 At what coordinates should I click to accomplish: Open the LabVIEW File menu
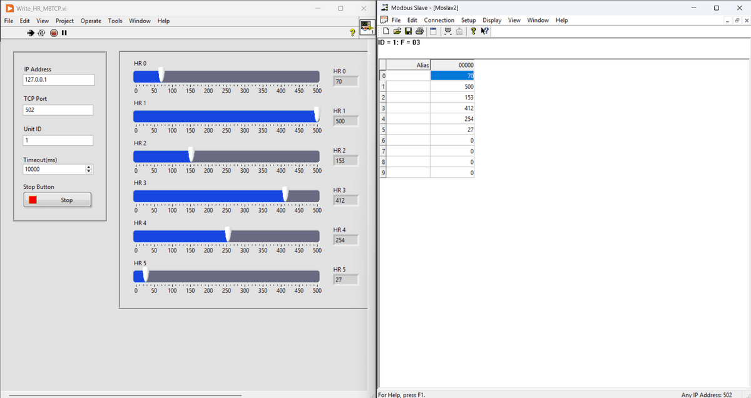coord(9,21)
